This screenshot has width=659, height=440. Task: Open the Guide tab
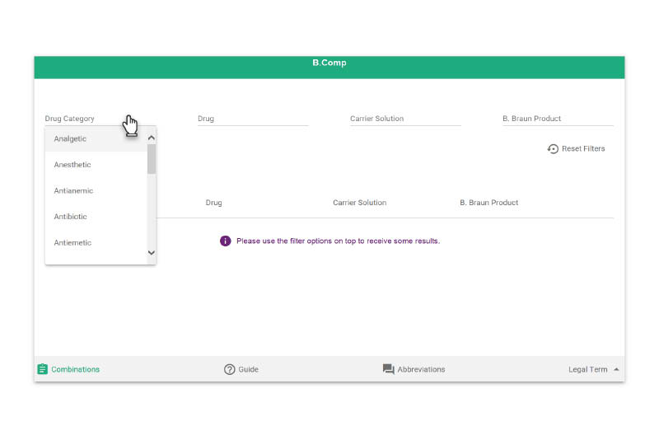tap(241, 369)
